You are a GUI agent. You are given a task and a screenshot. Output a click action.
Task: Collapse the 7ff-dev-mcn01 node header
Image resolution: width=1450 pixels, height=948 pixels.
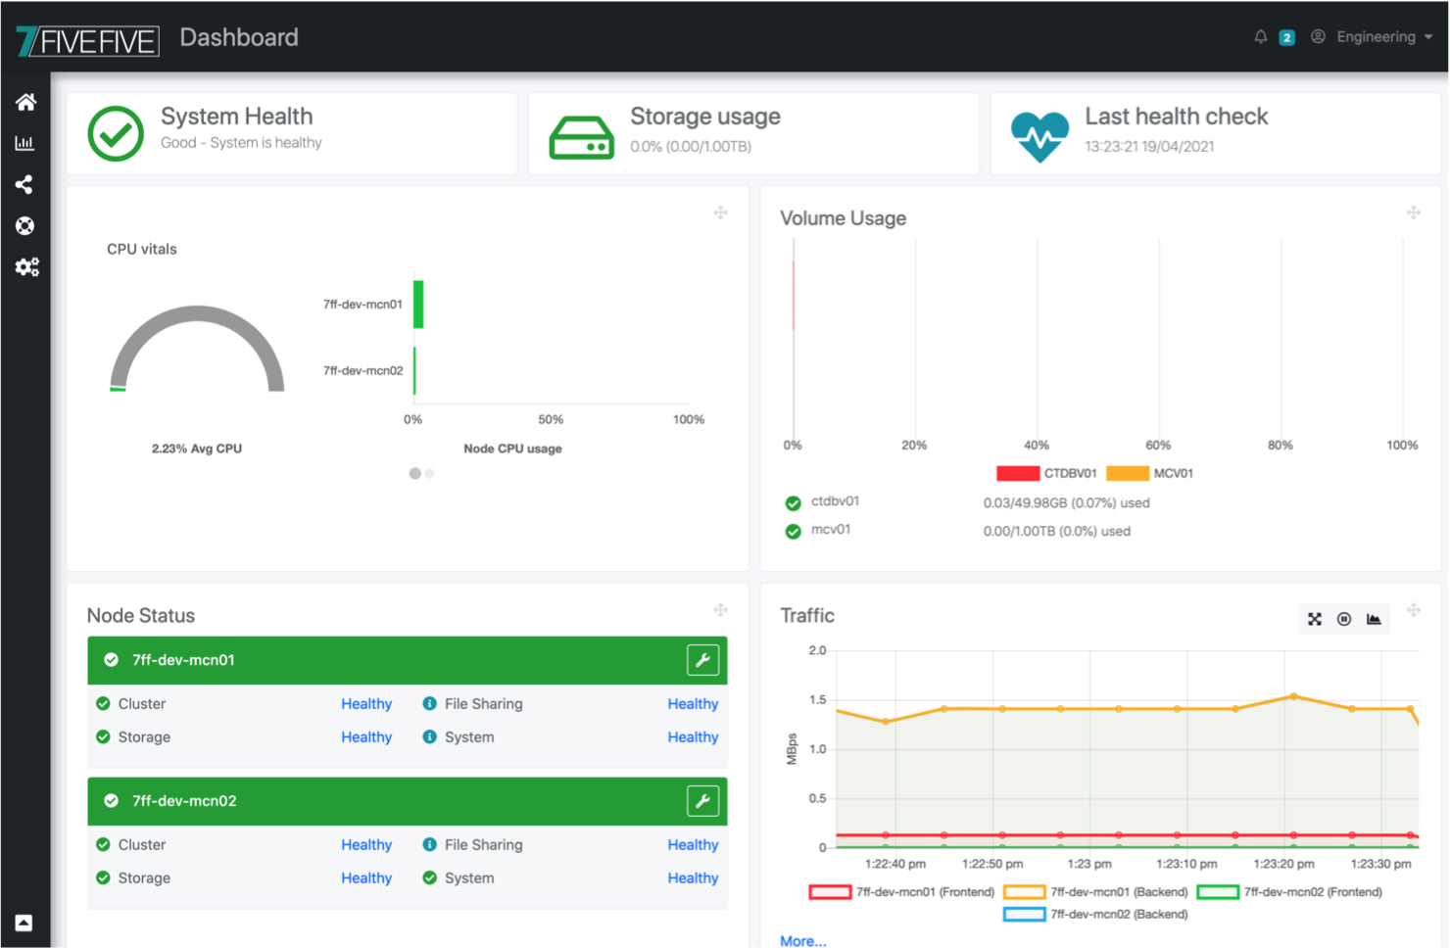pos(184,660)
